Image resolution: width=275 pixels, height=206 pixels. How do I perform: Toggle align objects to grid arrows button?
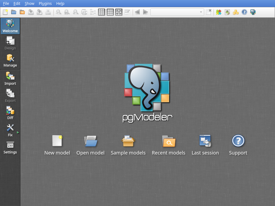tap(119, 12)
